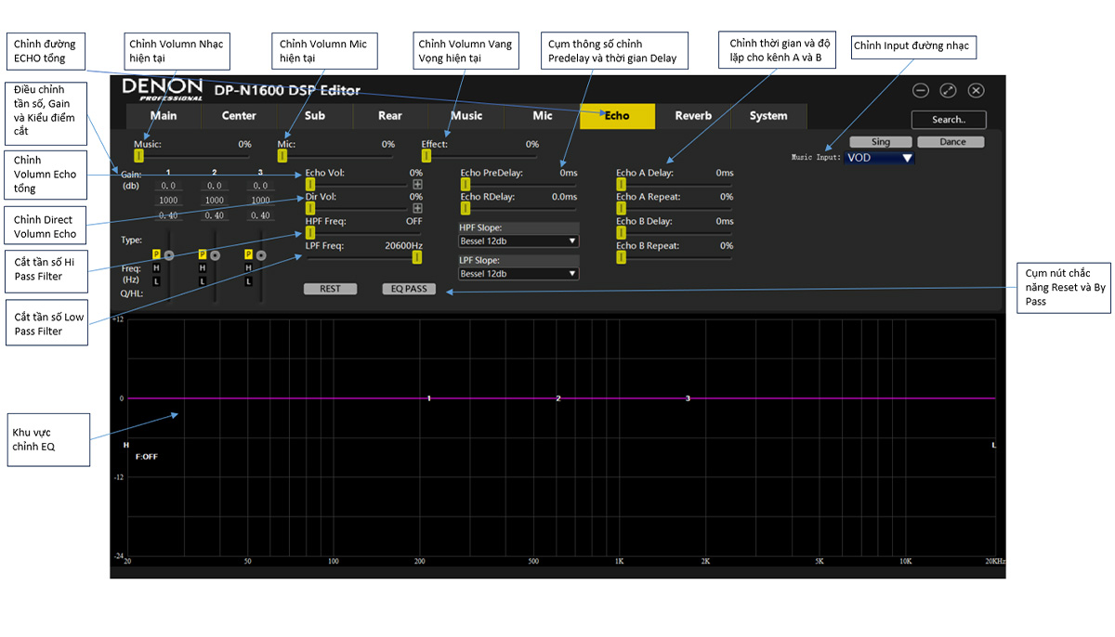Click the LPF Freq slider handle

coord(417,257)
